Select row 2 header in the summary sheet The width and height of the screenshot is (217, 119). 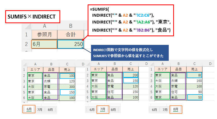[x=27, y=44]
